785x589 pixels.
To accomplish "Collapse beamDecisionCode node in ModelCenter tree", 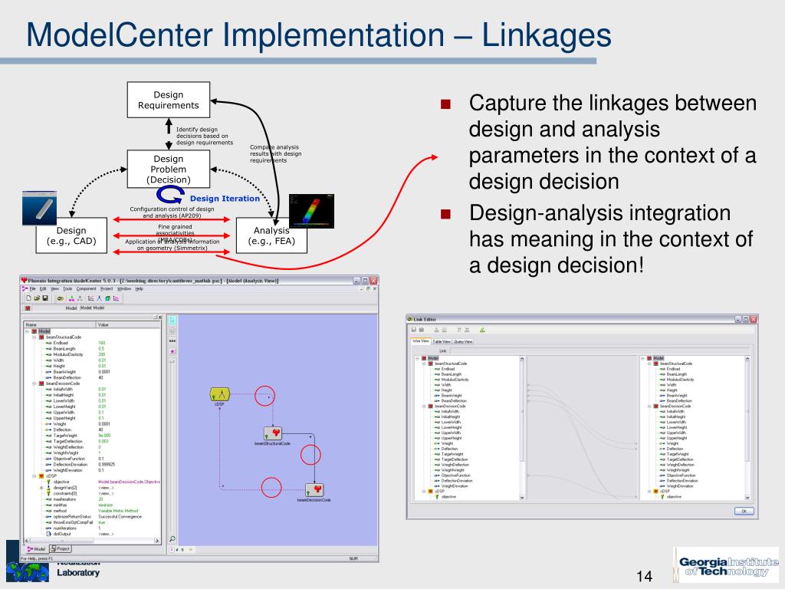I will tap(34, 383).
